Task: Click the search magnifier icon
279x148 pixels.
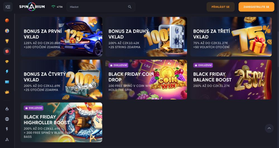Action: pyautogui.click(x=130, y=7)
